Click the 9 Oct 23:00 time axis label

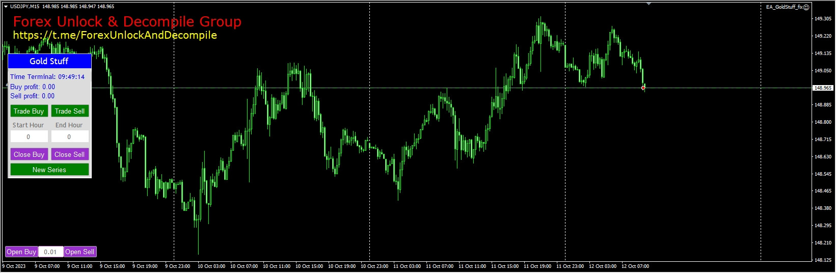click(x=177, y=266)
